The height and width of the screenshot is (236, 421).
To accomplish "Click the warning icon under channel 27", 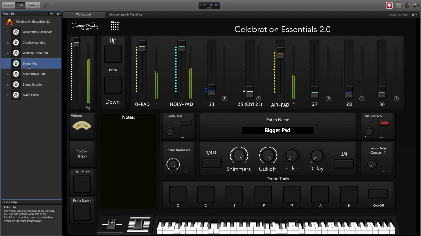I will 328,99.
